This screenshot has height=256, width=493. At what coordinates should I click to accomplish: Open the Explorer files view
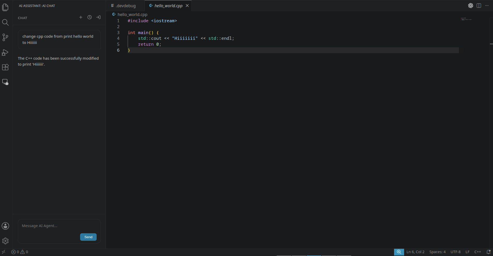coord(5,7)
